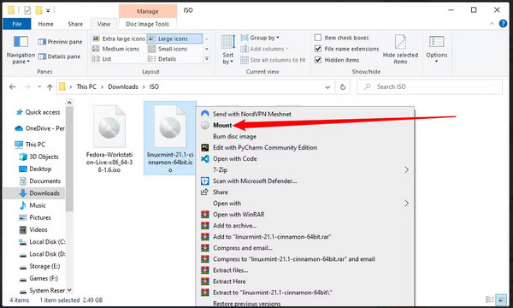
Task: Choose Open with WinRAR
Action: 239,215
